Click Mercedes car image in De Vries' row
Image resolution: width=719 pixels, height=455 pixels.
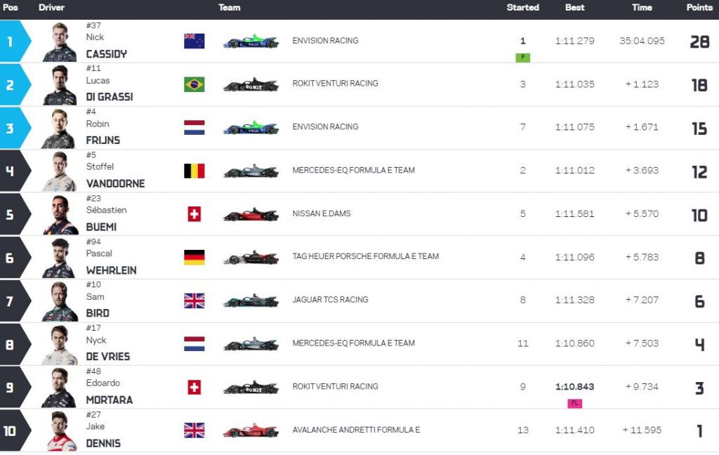point(251,344)
